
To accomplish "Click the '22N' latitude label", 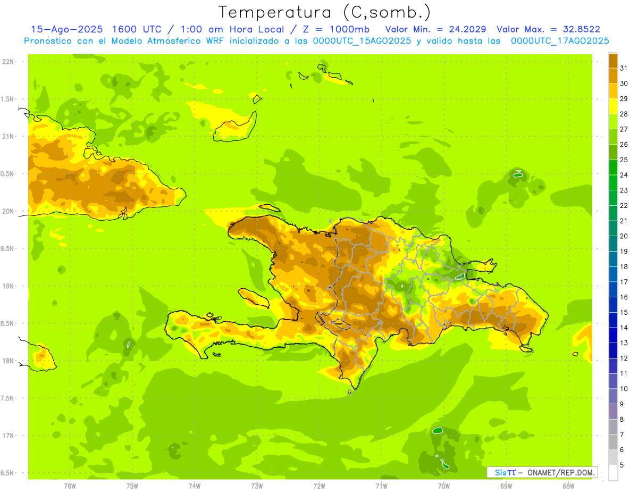I will 9,62.
